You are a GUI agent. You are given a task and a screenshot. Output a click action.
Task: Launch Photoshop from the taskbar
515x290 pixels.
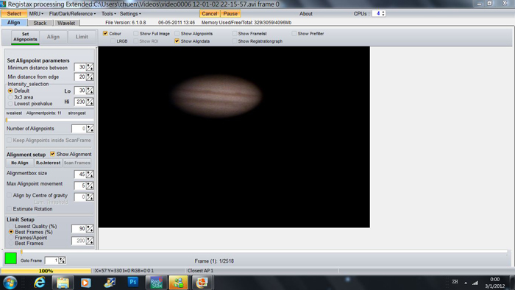tap(133, 282)
